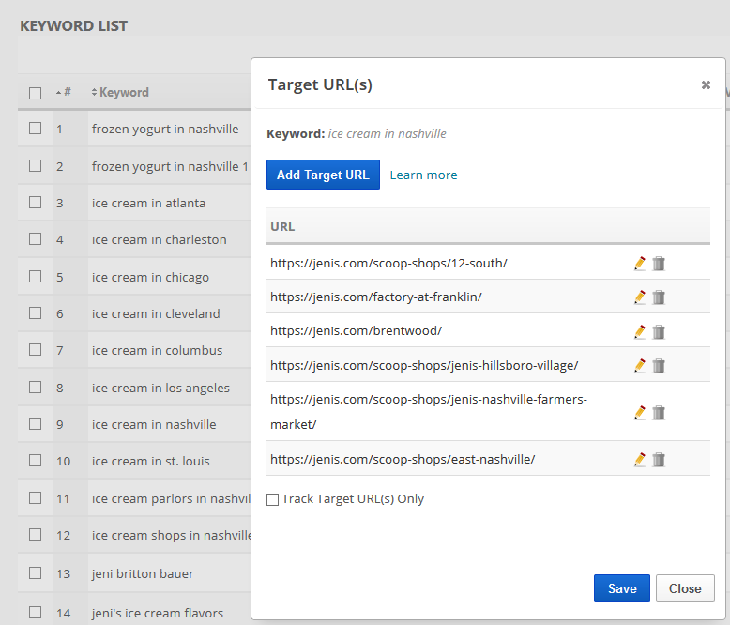Edit the factory-at-franklin URL entry
This screenshot has width=730, height=625.
coord(640,297)
